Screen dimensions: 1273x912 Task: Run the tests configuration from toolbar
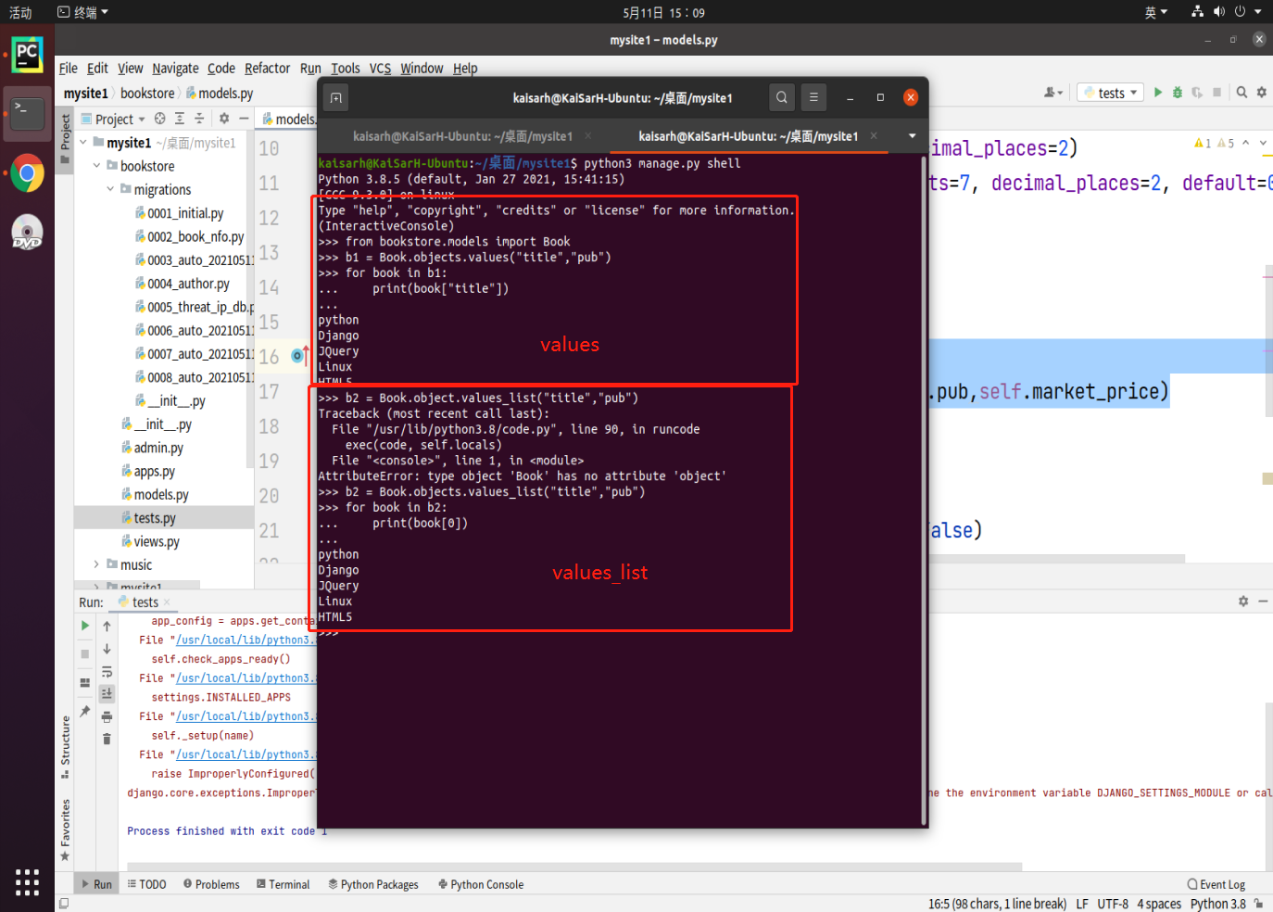(1158, 93)
